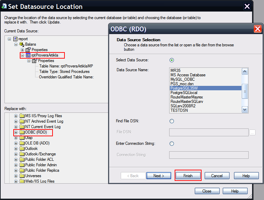264x200 pixels.
Task: Click the Balans database connection icon
Action: click(21, 44)
